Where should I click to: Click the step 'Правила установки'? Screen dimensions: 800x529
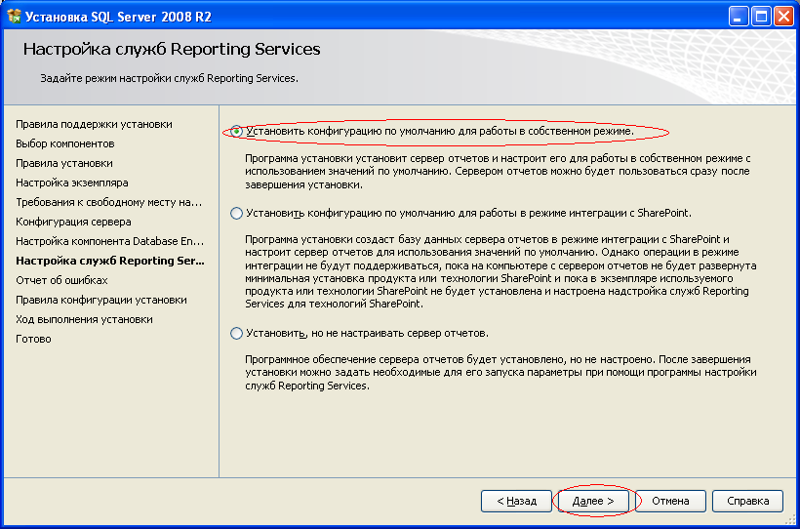(64, 163)
